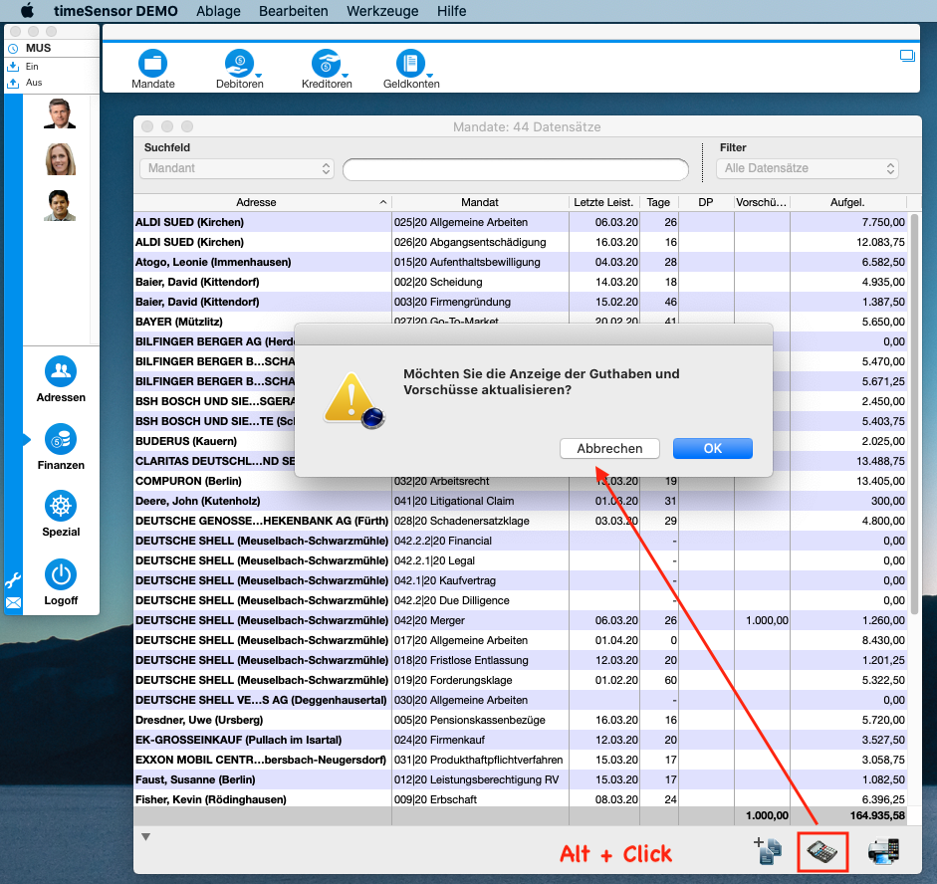Screen dimensions: 937x884
Task: Open the Suchfeld Mandant dropdown
Action: 237,168
